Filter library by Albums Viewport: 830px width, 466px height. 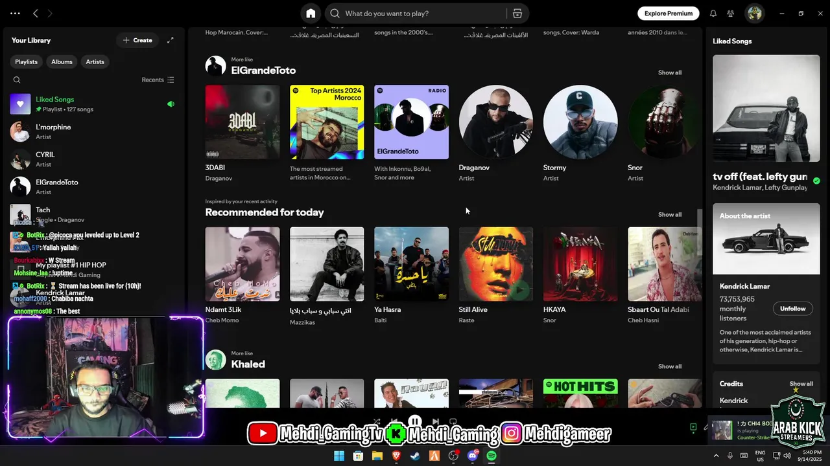click(62, 61)
